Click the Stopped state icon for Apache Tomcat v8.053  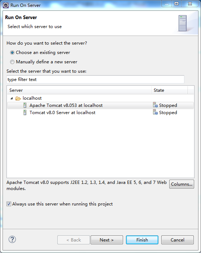click(155, 105)
